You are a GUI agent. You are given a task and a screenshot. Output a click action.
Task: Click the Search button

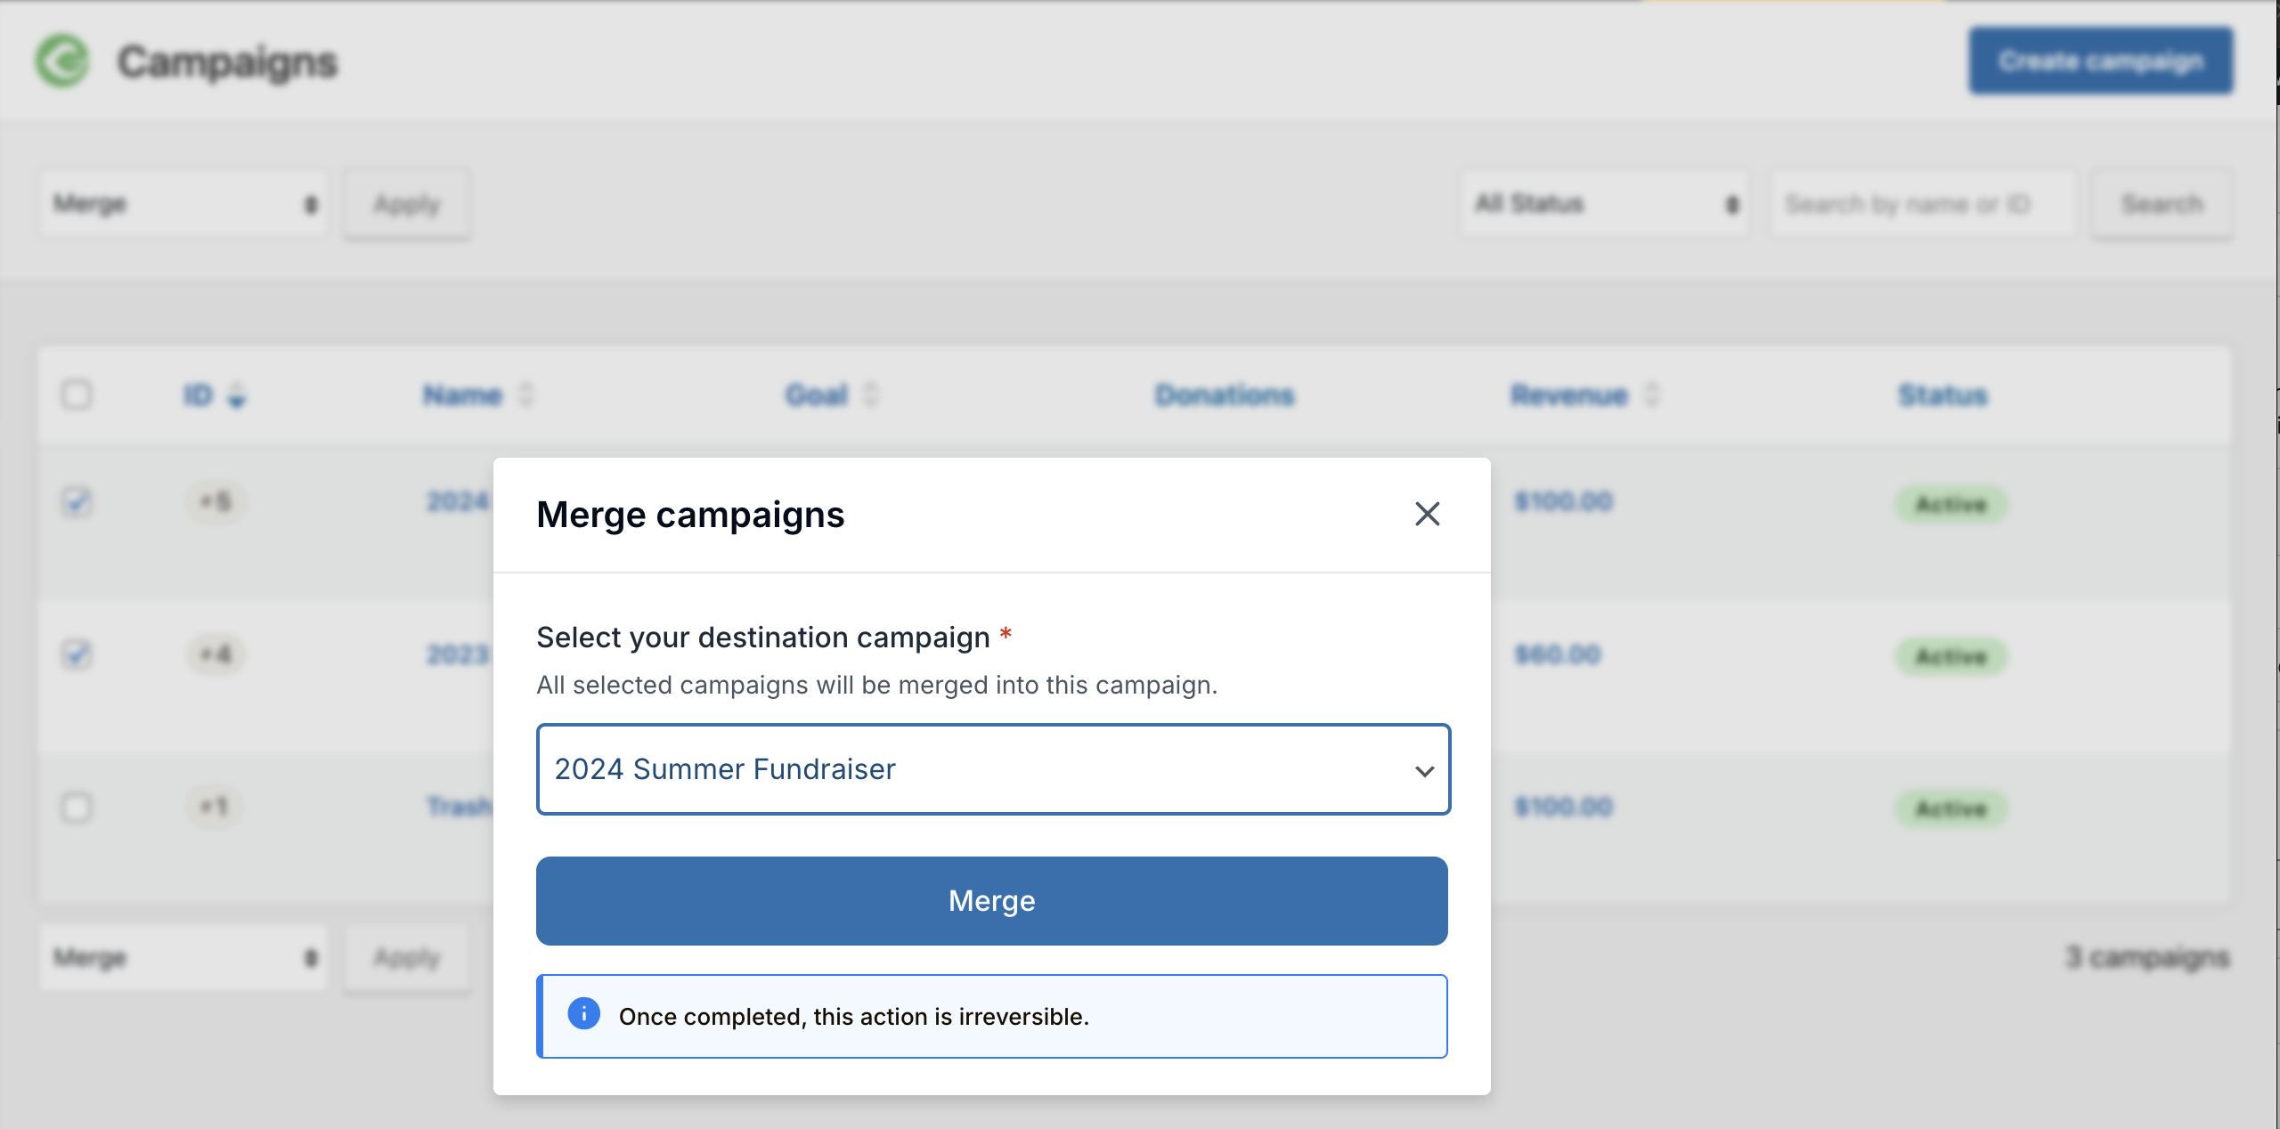[2162, 203]
